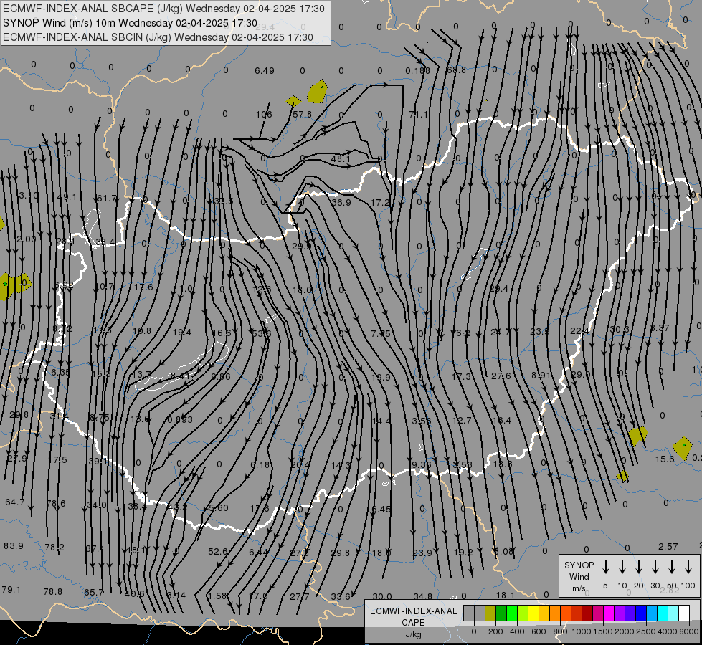Click the 100 m/s wind arrow in legend

688,567
